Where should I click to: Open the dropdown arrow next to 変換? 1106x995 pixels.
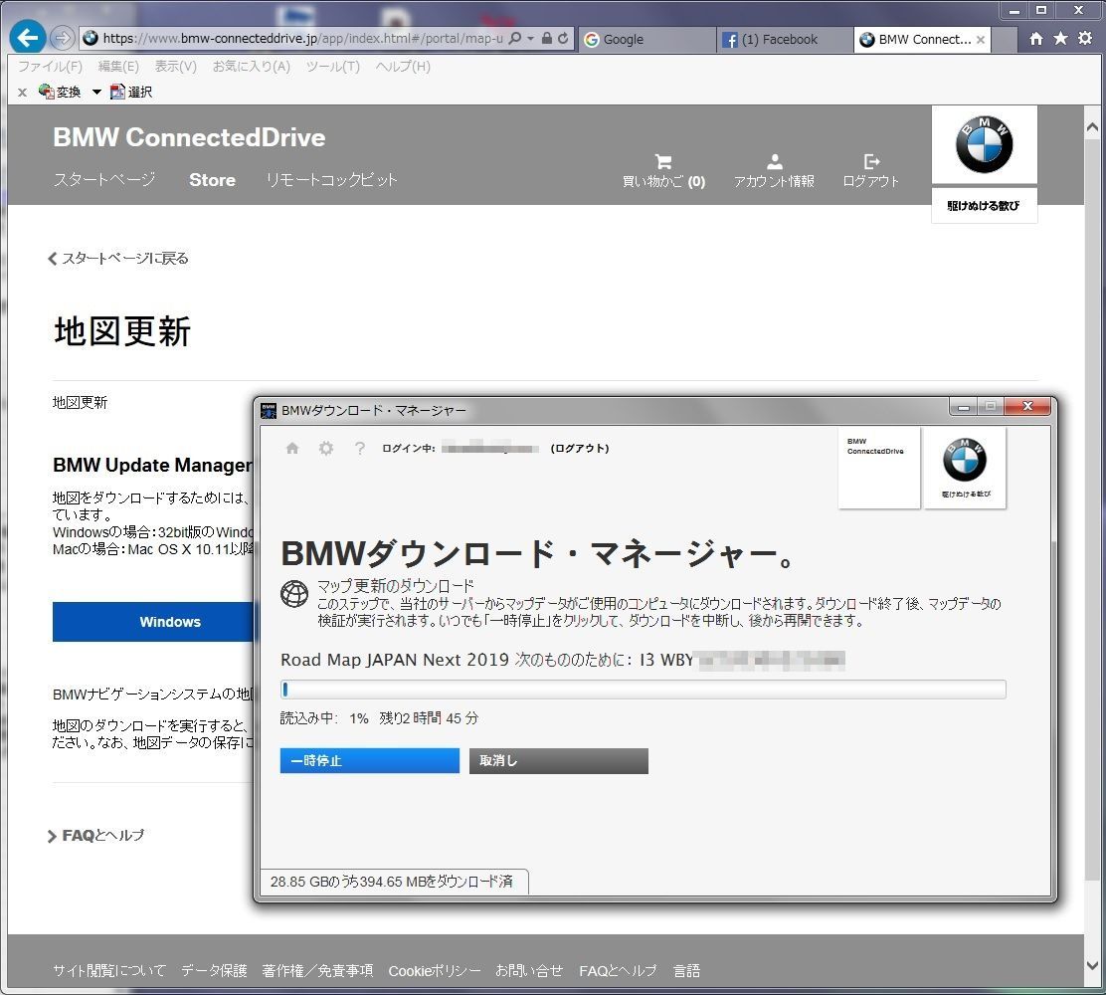96,92
